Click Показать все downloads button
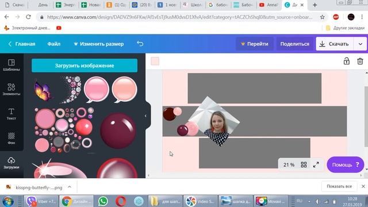 (339, 186)
